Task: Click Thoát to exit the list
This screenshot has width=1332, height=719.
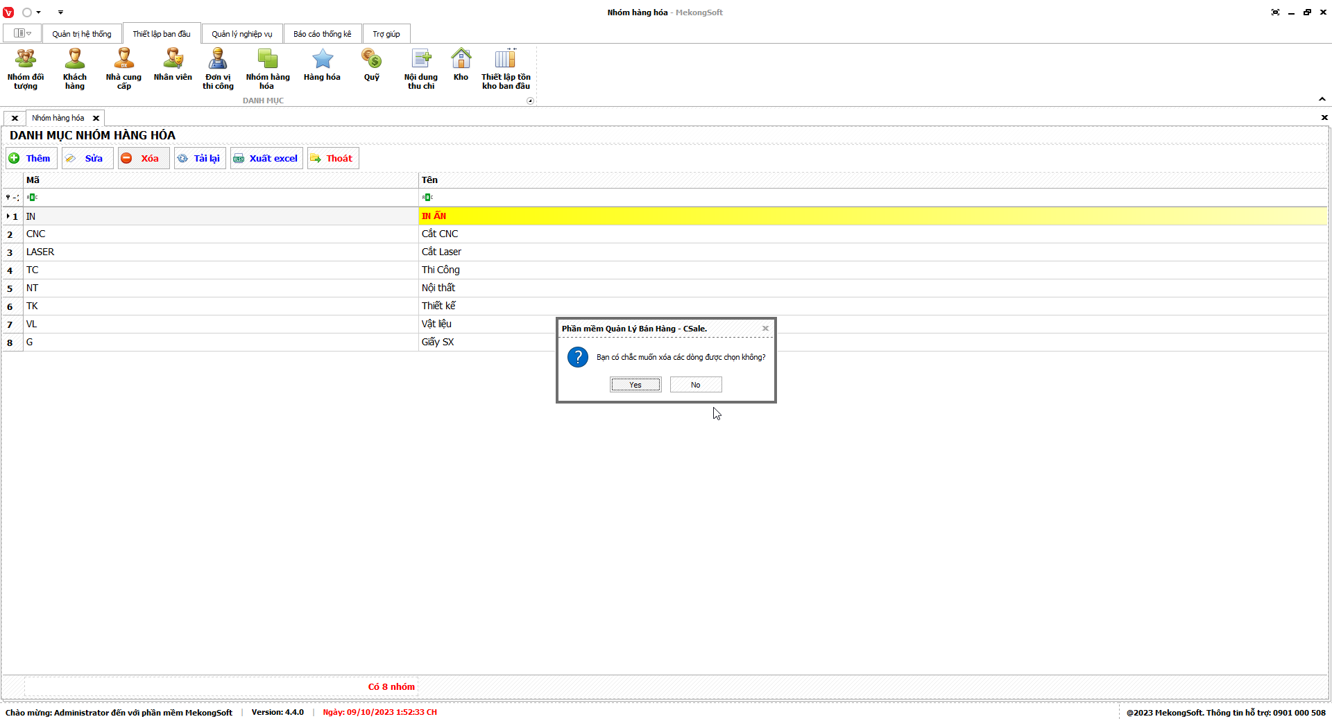Action: point(333,158)
